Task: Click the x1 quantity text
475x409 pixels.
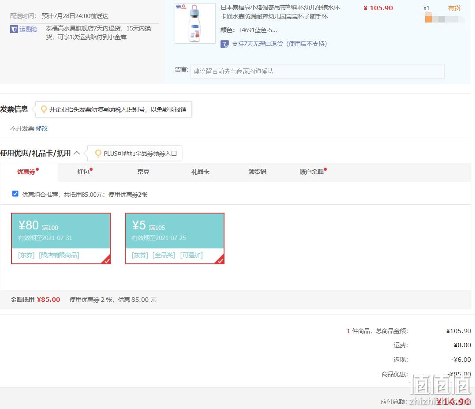Action: (x=426, y=8)
